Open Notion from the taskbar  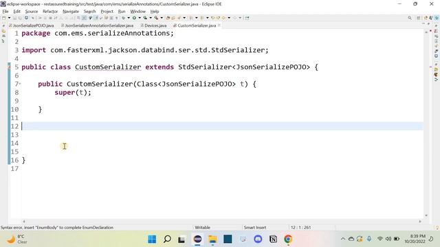pyautogui.click(x=273, y=239)
